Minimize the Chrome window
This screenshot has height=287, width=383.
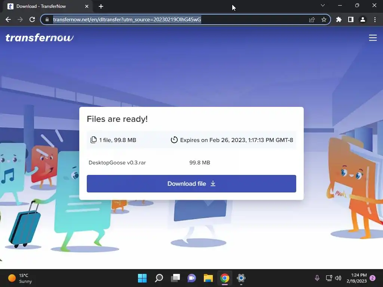[x=340, y=5]
